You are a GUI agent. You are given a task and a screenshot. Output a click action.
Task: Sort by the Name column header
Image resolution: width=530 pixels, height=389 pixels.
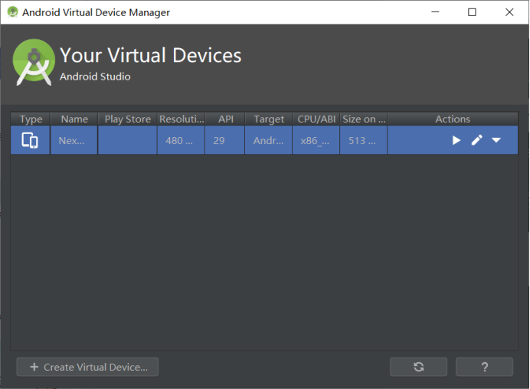[x=74, y=119]
